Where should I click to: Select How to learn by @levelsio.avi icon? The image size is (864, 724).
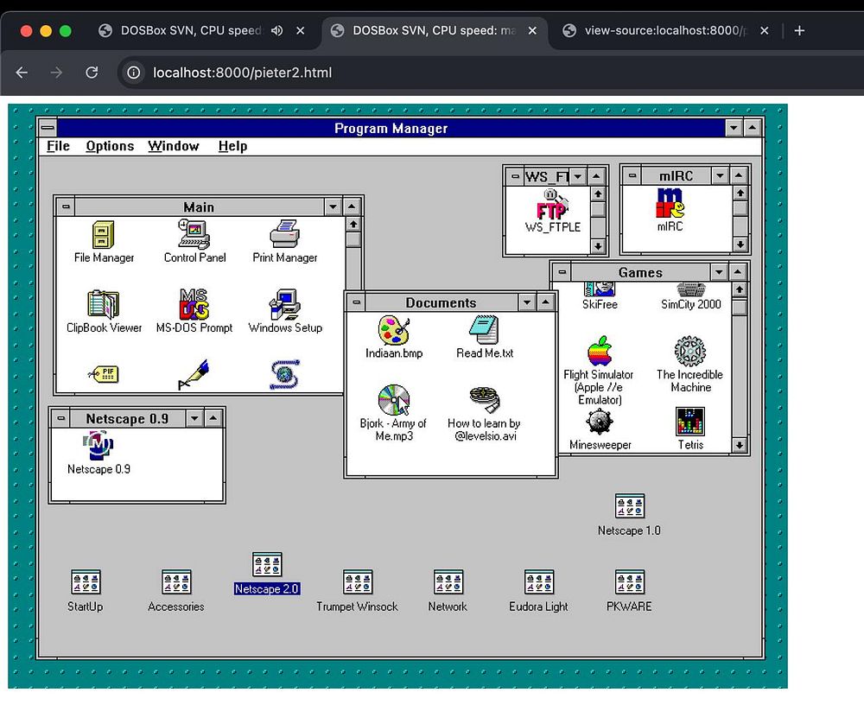pos(485,400)
